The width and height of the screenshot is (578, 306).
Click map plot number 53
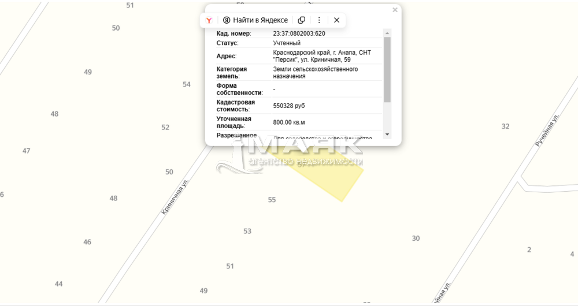click(x=247, y=232)
